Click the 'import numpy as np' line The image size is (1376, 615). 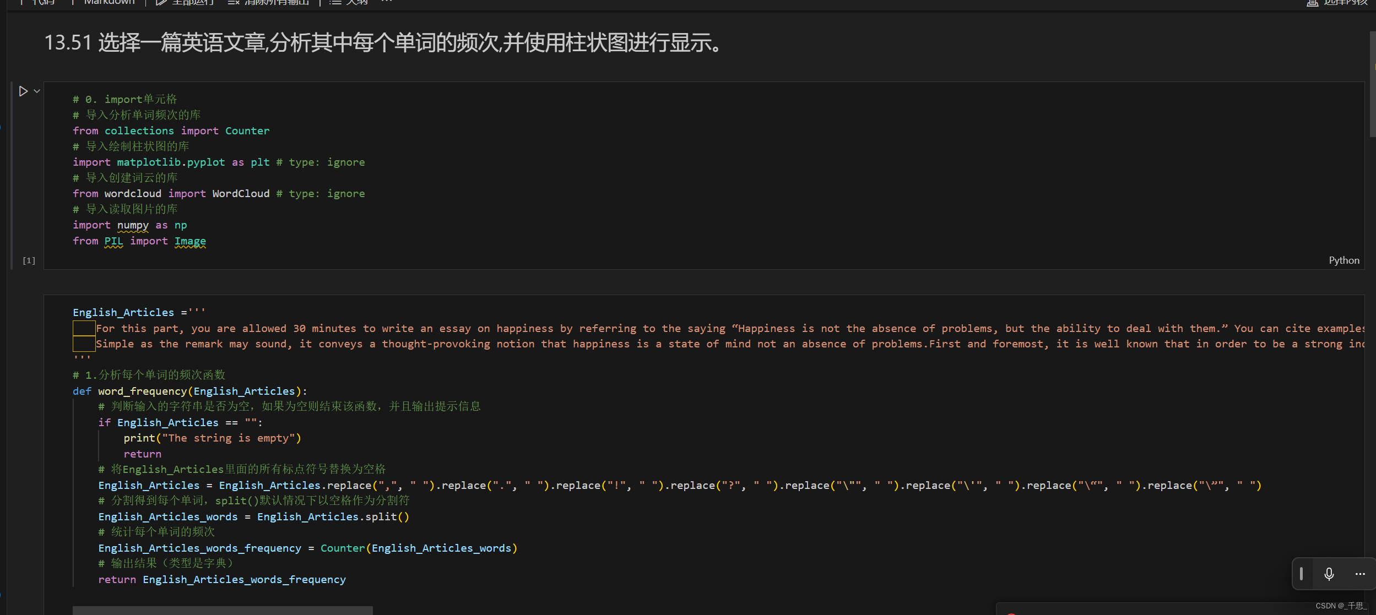[x=130, y=225]
